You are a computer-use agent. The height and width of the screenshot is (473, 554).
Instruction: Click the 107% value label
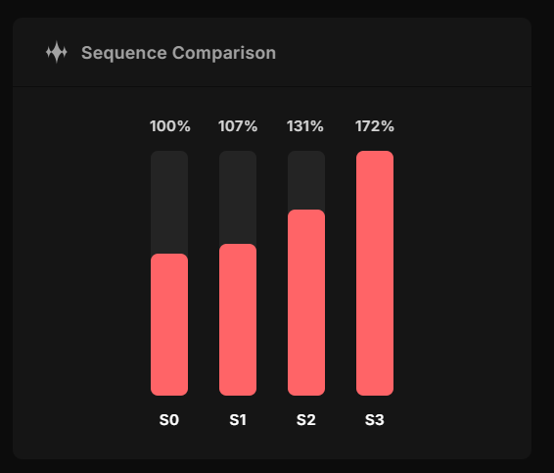pyautogui.click(x=238, y=126)
